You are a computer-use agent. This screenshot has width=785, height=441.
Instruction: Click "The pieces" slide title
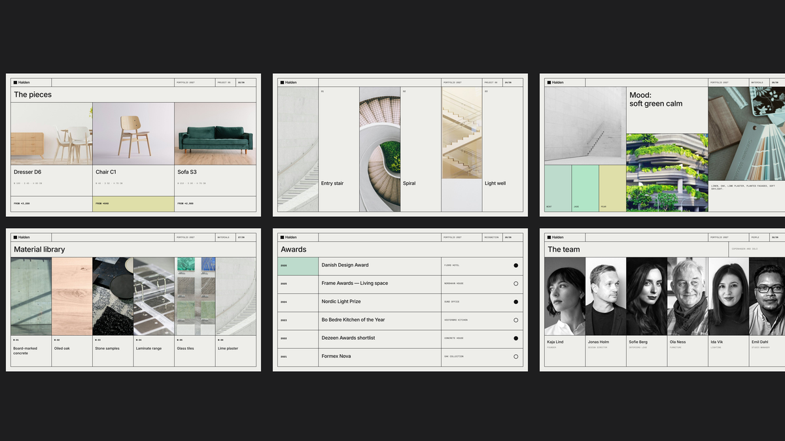[x=33, y=95]
